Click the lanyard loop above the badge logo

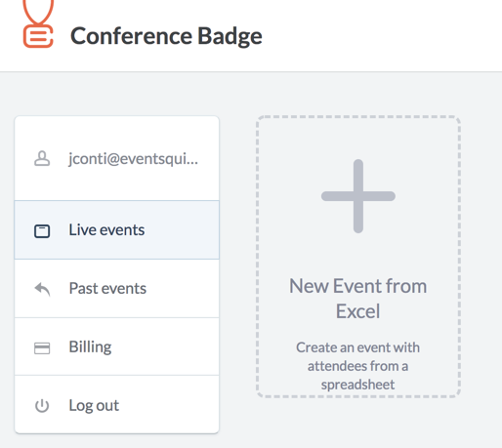(x=38, y=12)
